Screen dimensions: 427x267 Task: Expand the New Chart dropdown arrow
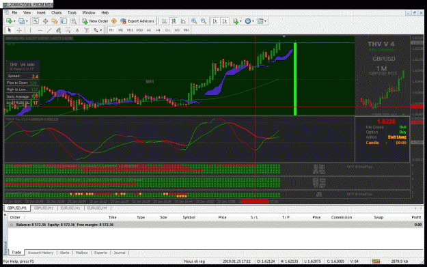(14, 21)
